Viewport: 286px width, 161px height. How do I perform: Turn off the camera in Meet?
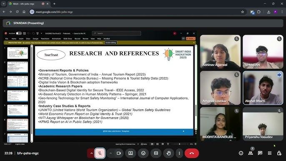click(119, 153)
